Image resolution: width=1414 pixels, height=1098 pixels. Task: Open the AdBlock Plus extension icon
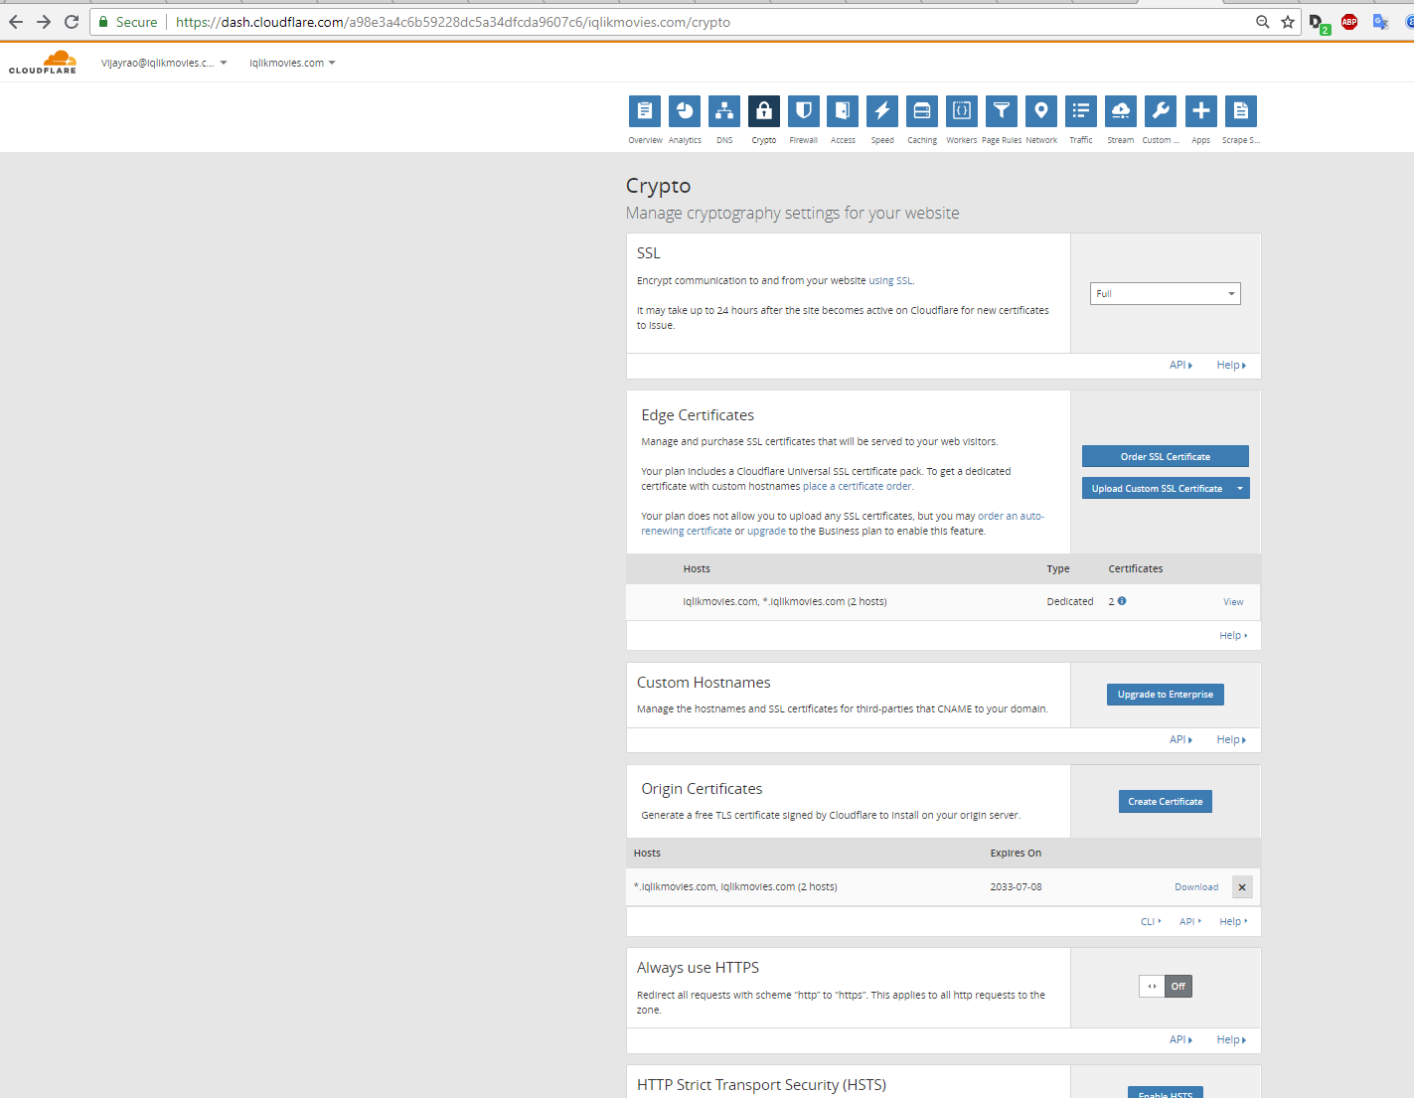click(x=1349, y=22)
